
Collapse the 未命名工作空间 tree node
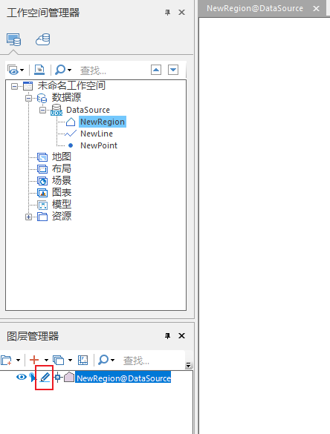click(x=14, y=86)
